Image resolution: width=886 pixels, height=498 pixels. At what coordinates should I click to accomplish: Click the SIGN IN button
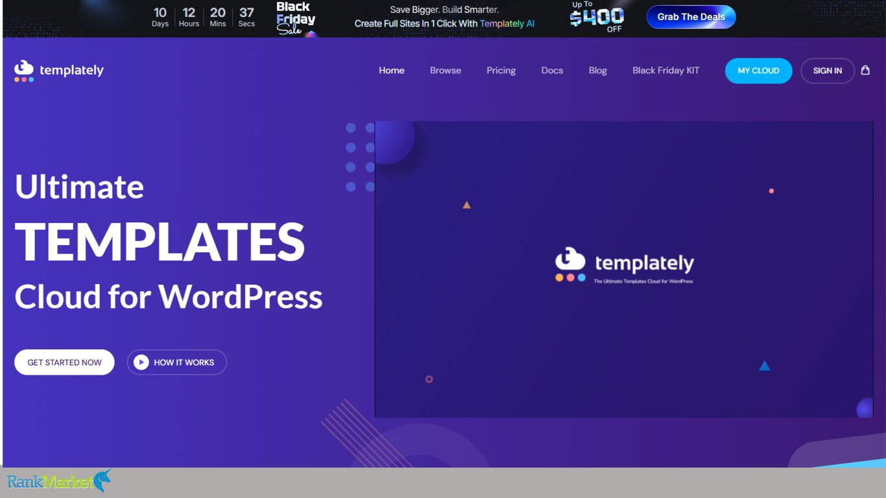point(828,71)
